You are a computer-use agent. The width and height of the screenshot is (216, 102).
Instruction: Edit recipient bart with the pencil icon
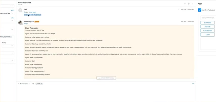pyautogui.click(x=41, y=84)
